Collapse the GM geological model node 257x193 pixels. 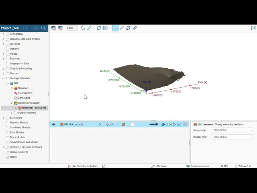(x=8, y=83)
